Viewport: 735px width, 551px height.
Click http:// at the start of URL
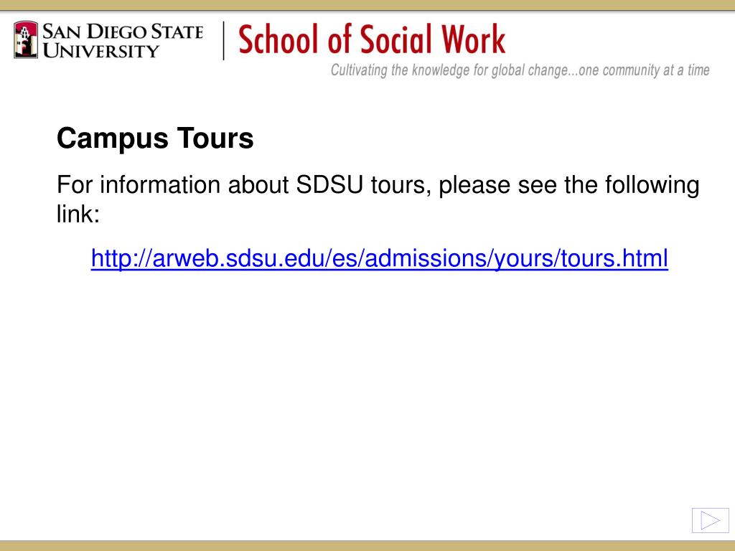[x=121, y=258]
